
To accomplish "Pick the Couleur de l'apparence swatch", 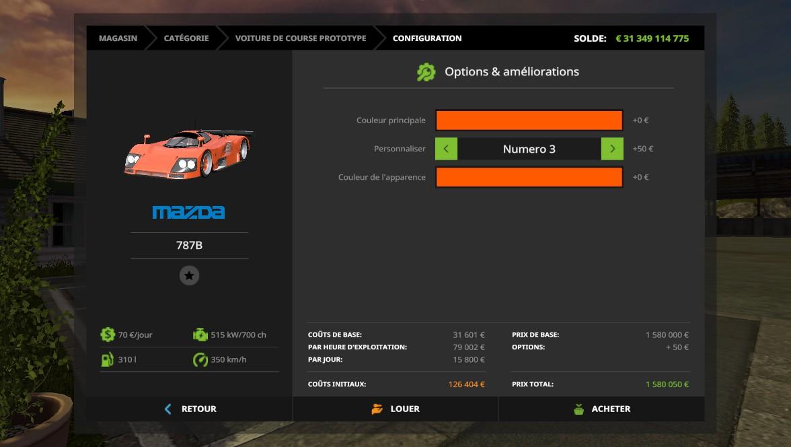I will [529, 177].
